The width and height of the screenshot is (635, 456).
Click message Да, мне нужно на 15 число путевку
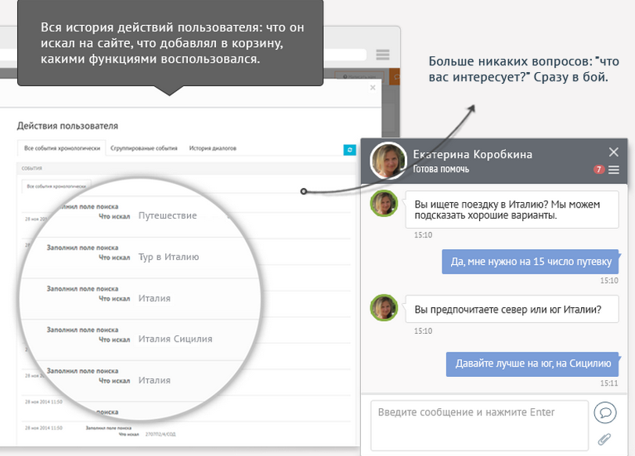(x=531, y=262)
